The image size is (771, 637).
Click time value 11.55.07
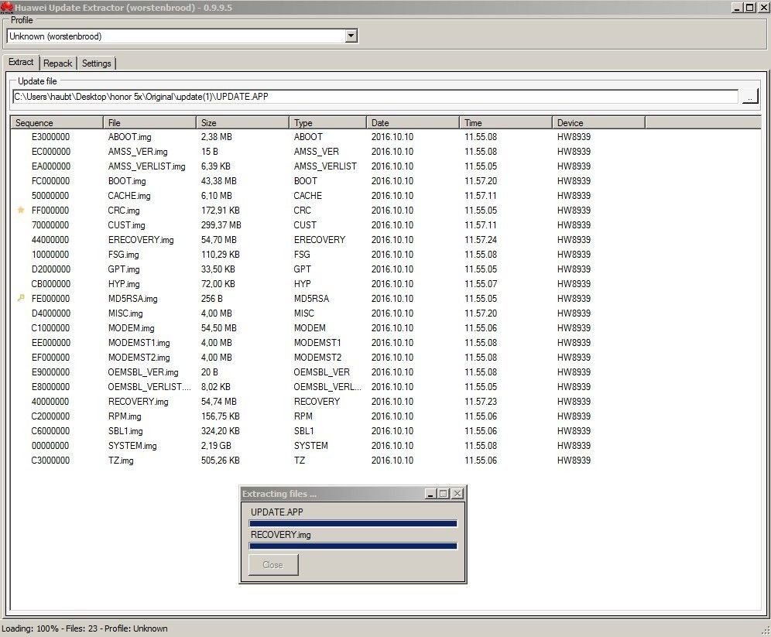[x=481, y=283]
